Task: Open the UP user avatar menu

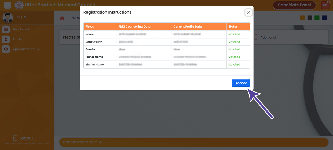Action: 325,5
